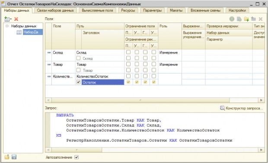This screenshot has width=268, height=163.
Task: Click the Измерение role cell for Товар
Action: pos(170,64)
